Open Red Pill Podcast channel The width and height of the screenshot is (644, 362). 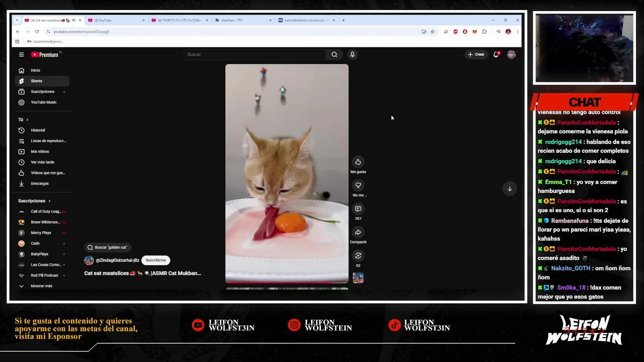click(x=42, y=276)
